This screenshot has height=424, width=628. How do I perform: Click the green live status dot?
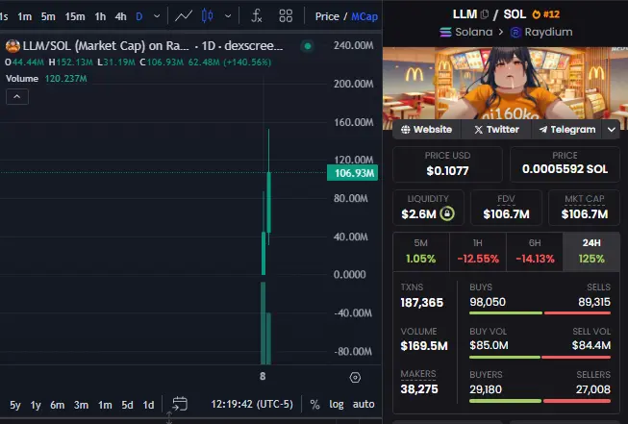point(308,46)
